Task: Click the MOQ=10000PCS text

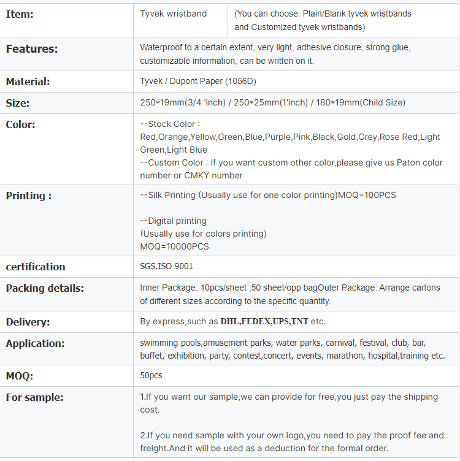Action: coord(174,246)
